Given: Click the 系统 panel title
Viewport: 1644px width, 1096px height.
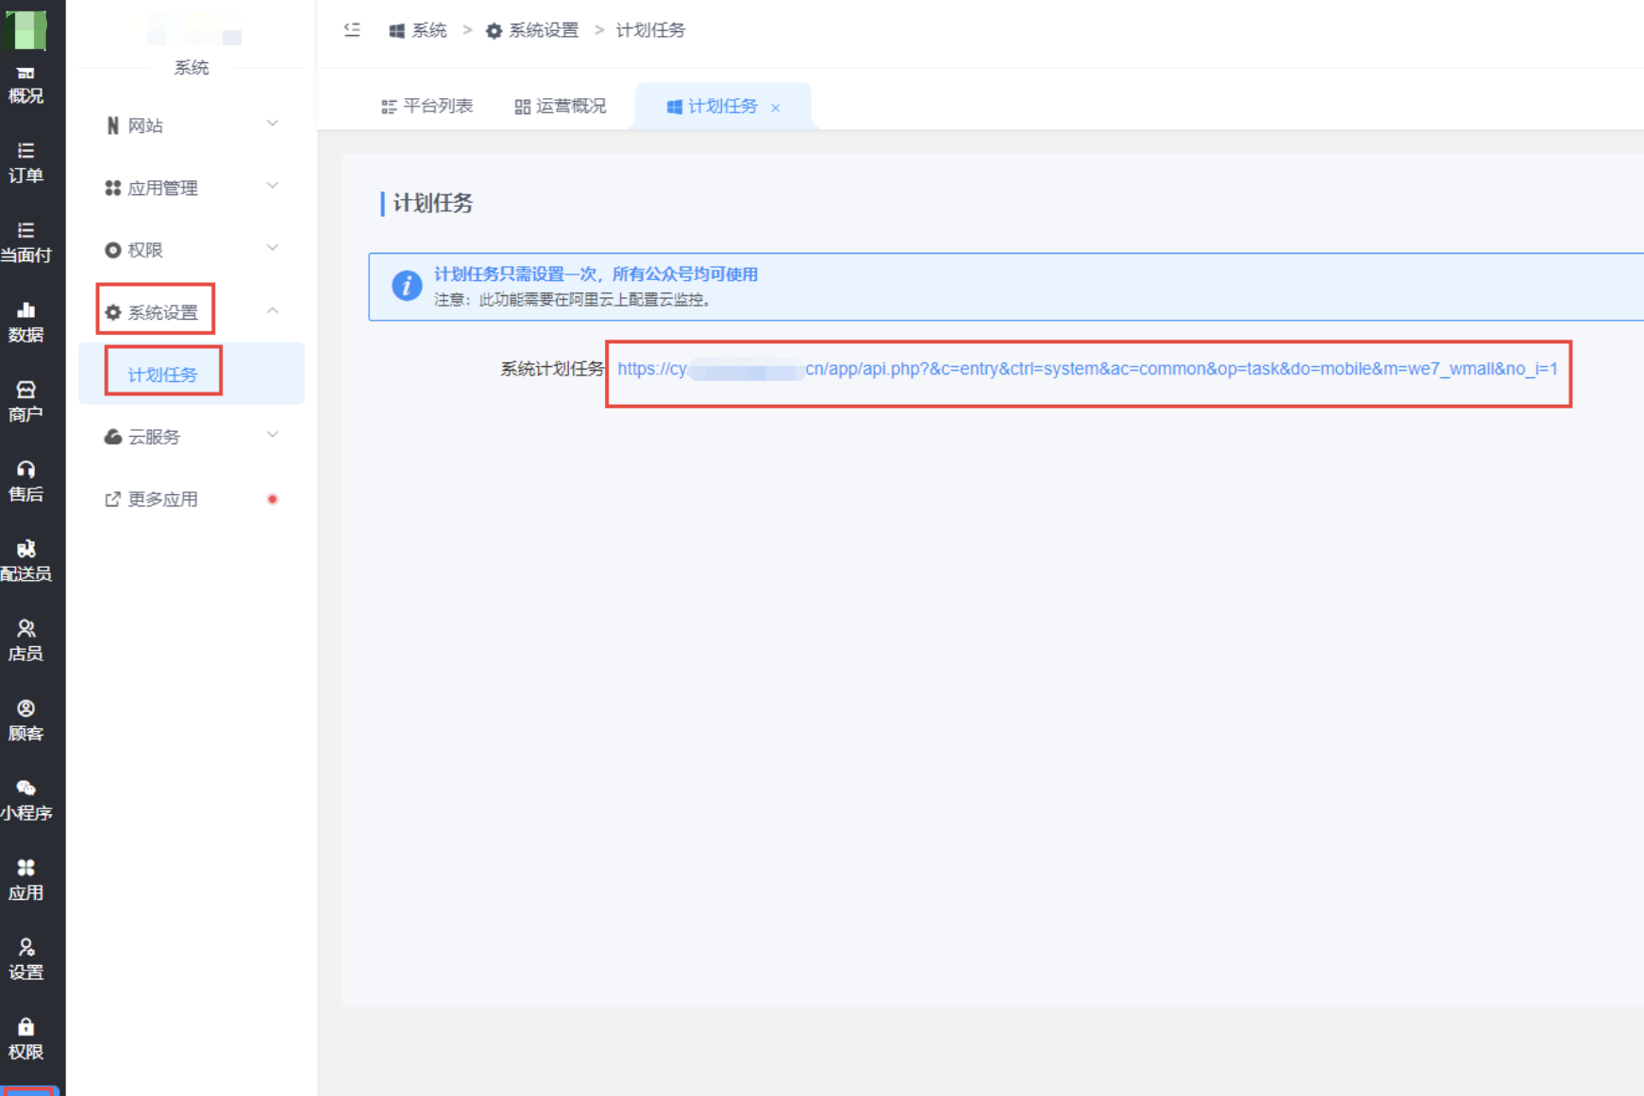Looking at the screenshot, I should pyautogui.click(x=192, y=68).
